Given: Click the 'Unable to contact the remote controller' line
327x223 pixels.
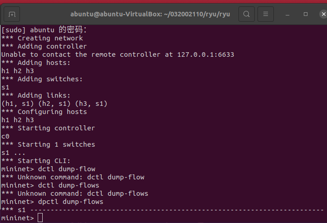Looking at the screenshot, I should coord(117,55).
